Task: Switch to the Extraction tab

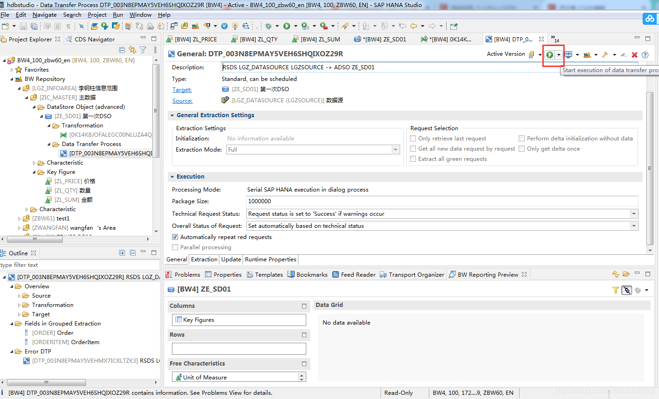Action: click(204, 259)
